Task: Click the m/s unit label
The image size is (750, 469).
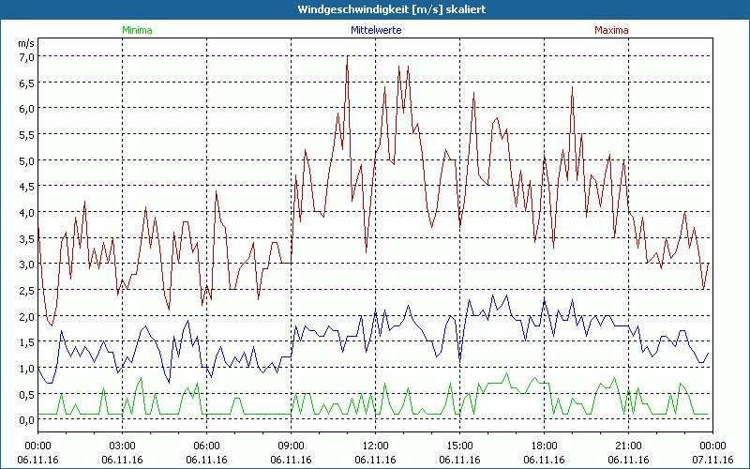Action: [25, 43]
